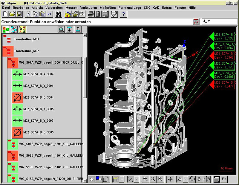Image resolution: width=239 pixels, height=185 pixels.
Task: Click the Dev 0,0136 deviation flag
Action: 223,36
